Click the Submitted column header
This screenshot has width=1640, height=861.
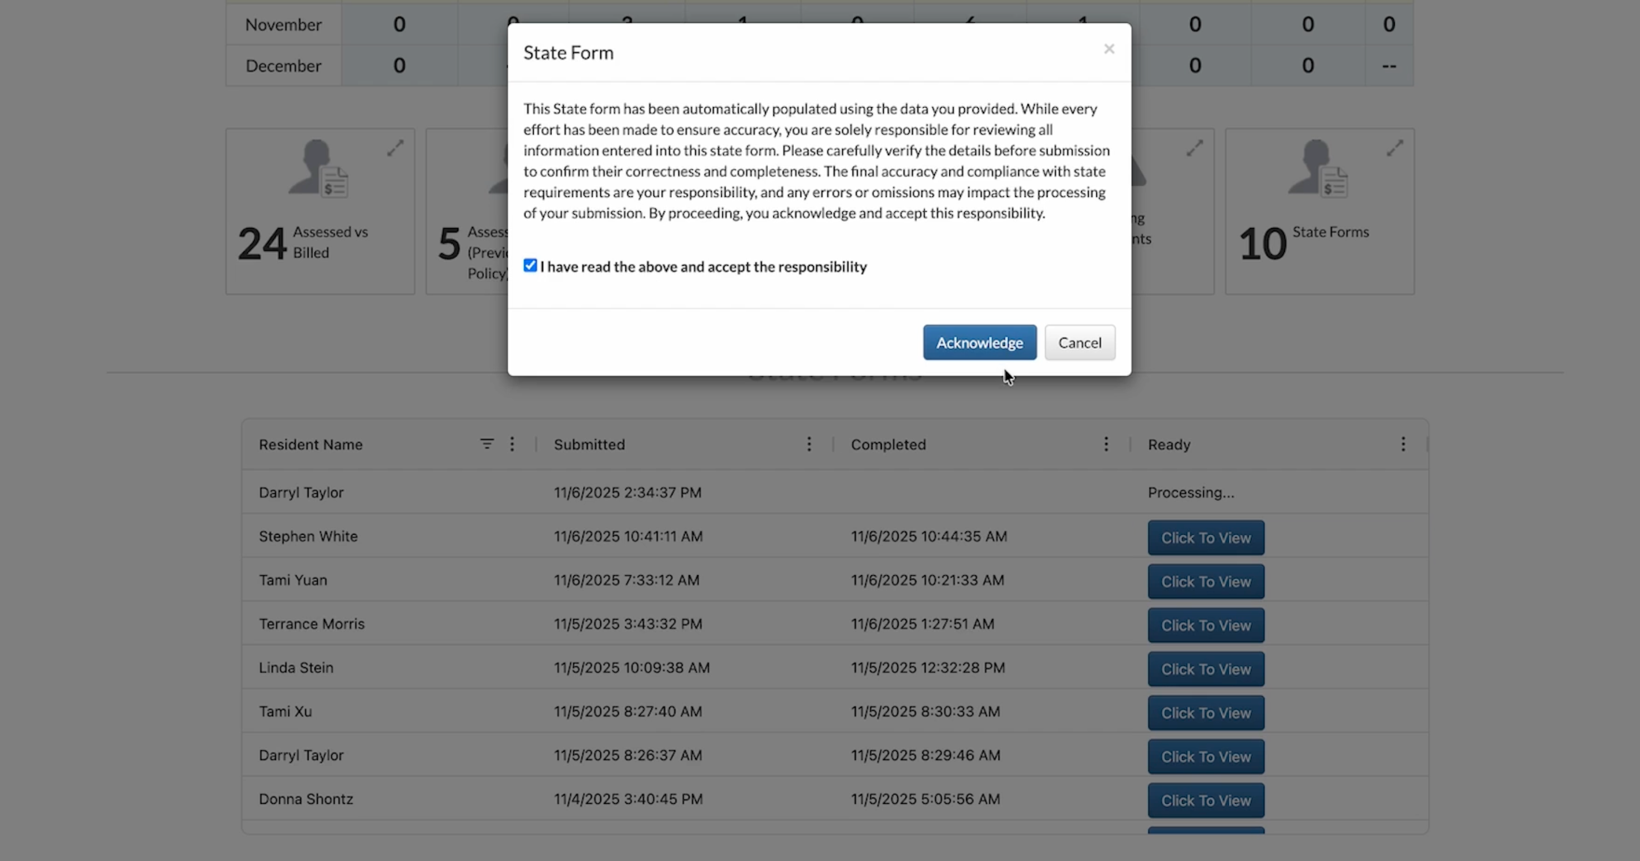pos(589,444)
